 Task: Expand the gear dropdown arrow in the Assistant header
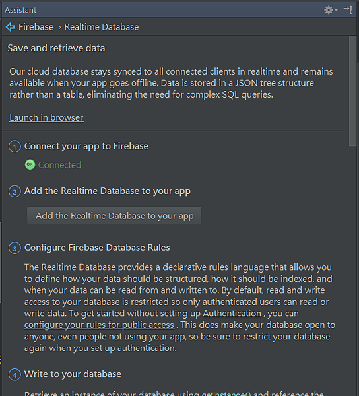click(336, 10)
